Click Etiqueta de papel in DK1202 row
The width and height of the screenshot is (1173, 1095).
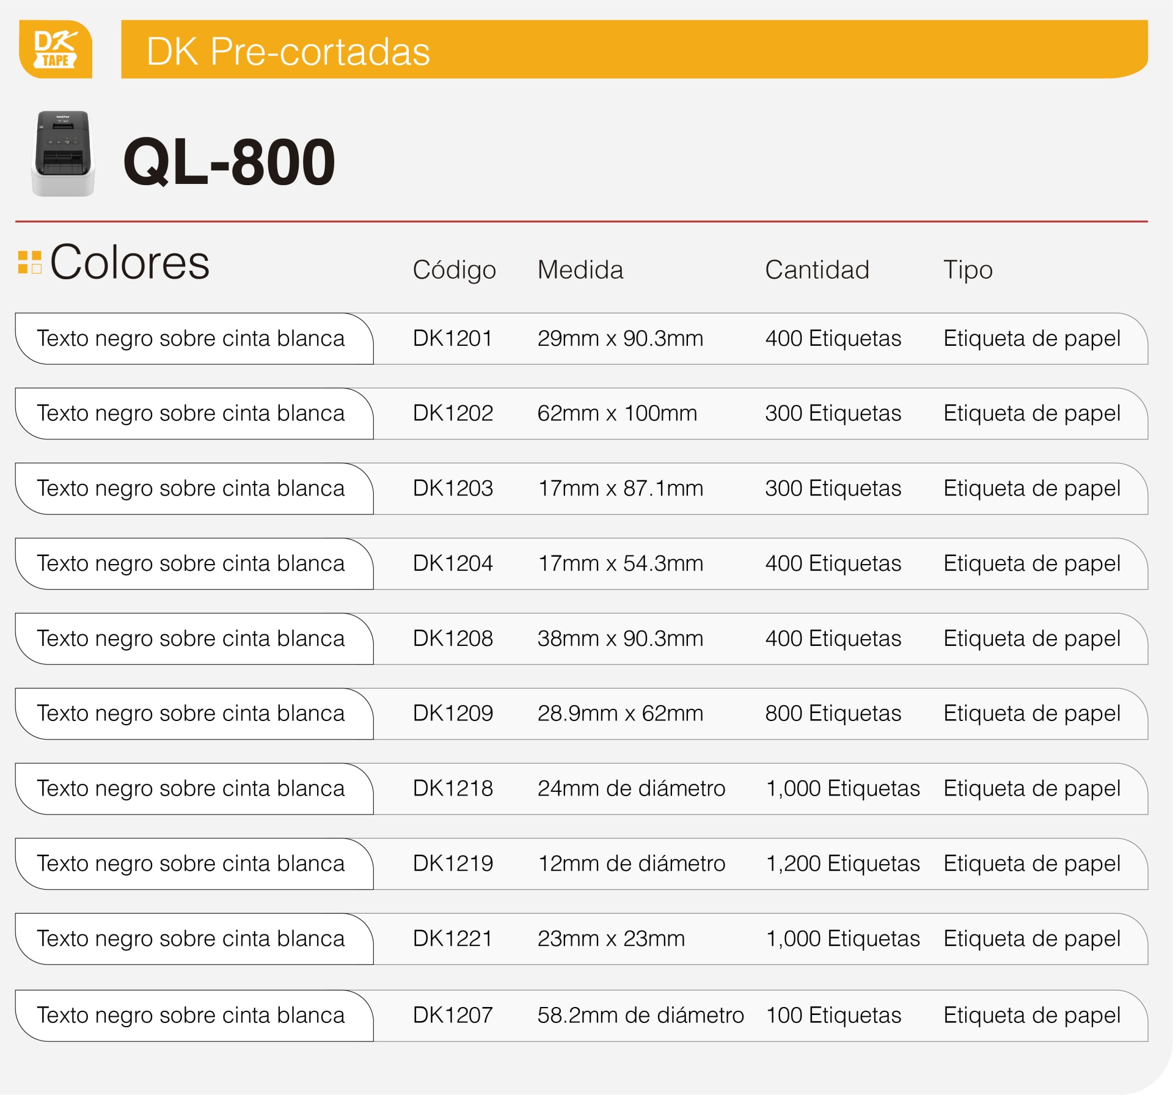(1032, 414)
